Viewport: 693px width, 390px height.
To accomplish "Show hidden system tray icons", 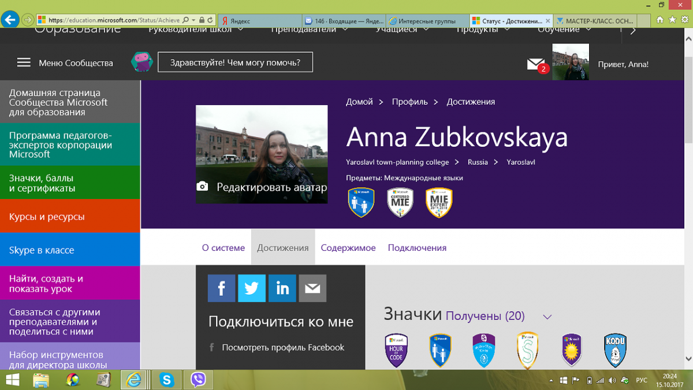I will pyautogui.click(x=550, y=380).
